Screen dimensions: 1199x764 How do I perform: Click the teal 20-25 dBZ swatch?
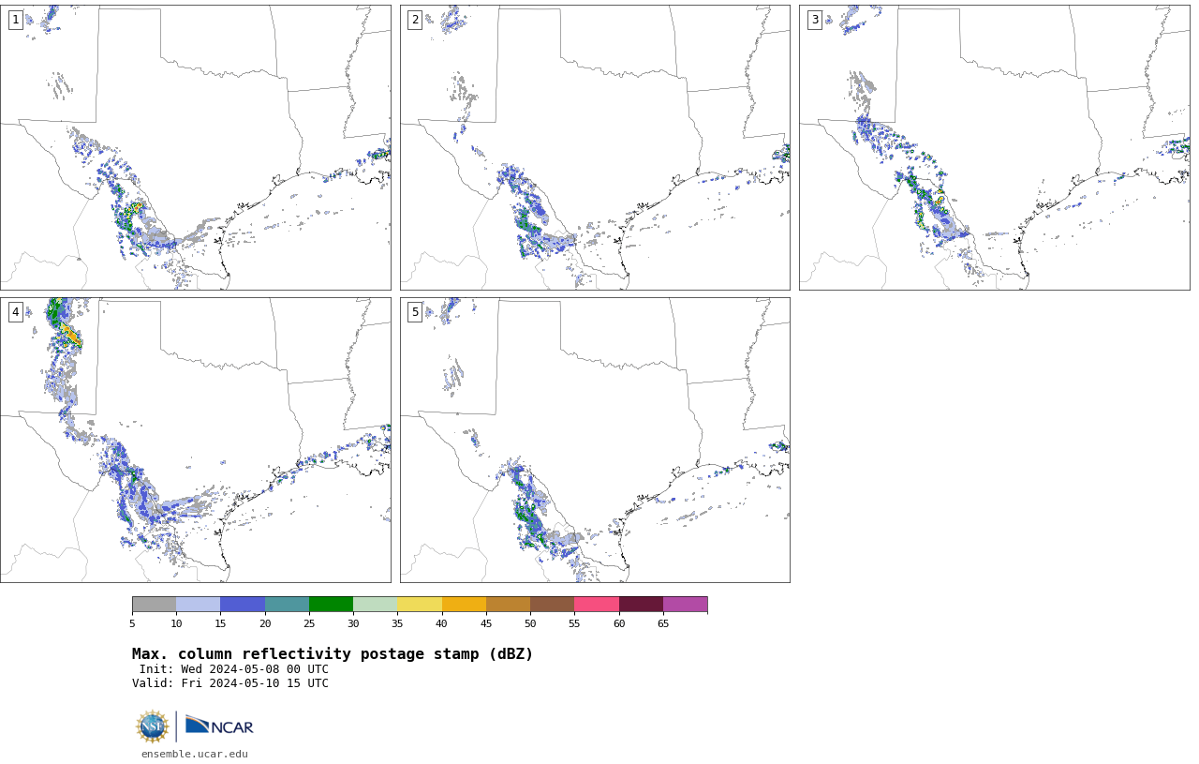(x=287, y=604)
